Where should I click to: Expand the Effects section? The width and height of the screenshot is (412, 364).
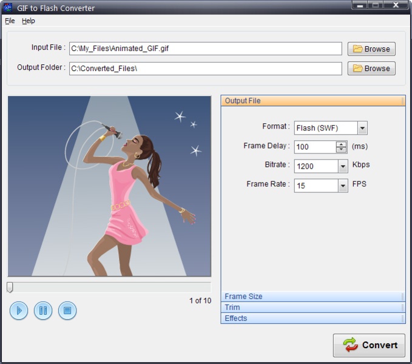312,318
